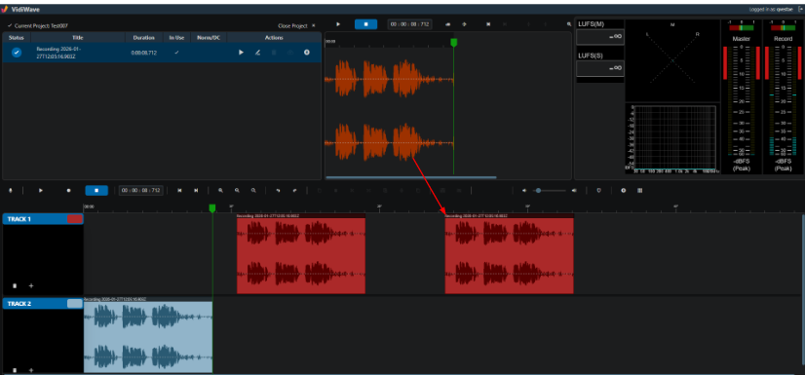Toggle Track 1 red color swatch

pos(74,219)
